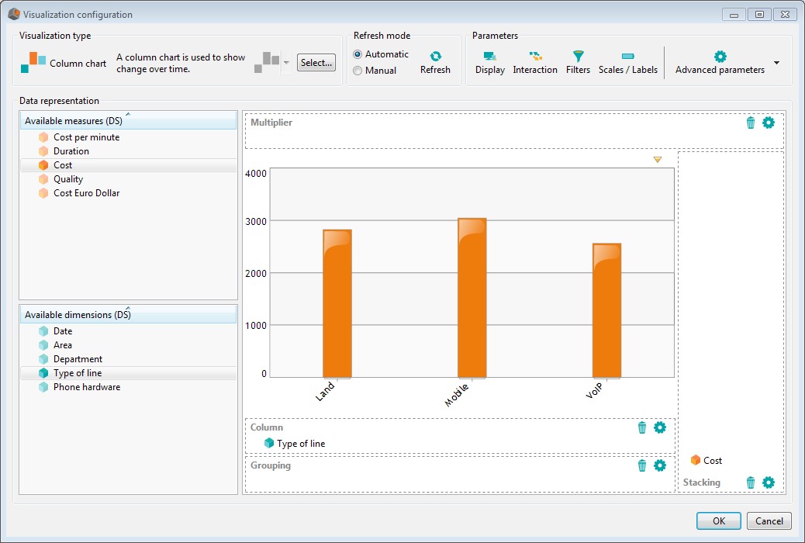Open Multiplier settings gear
The height and width of the screenshot is (543, 805).
coord(768,123)
